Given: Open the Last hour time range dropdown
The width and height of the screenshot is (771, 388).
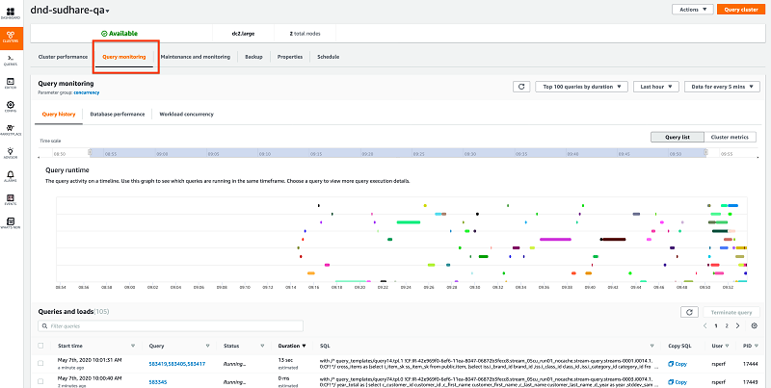Looking at the screenshot, I should tap(655, 87).
